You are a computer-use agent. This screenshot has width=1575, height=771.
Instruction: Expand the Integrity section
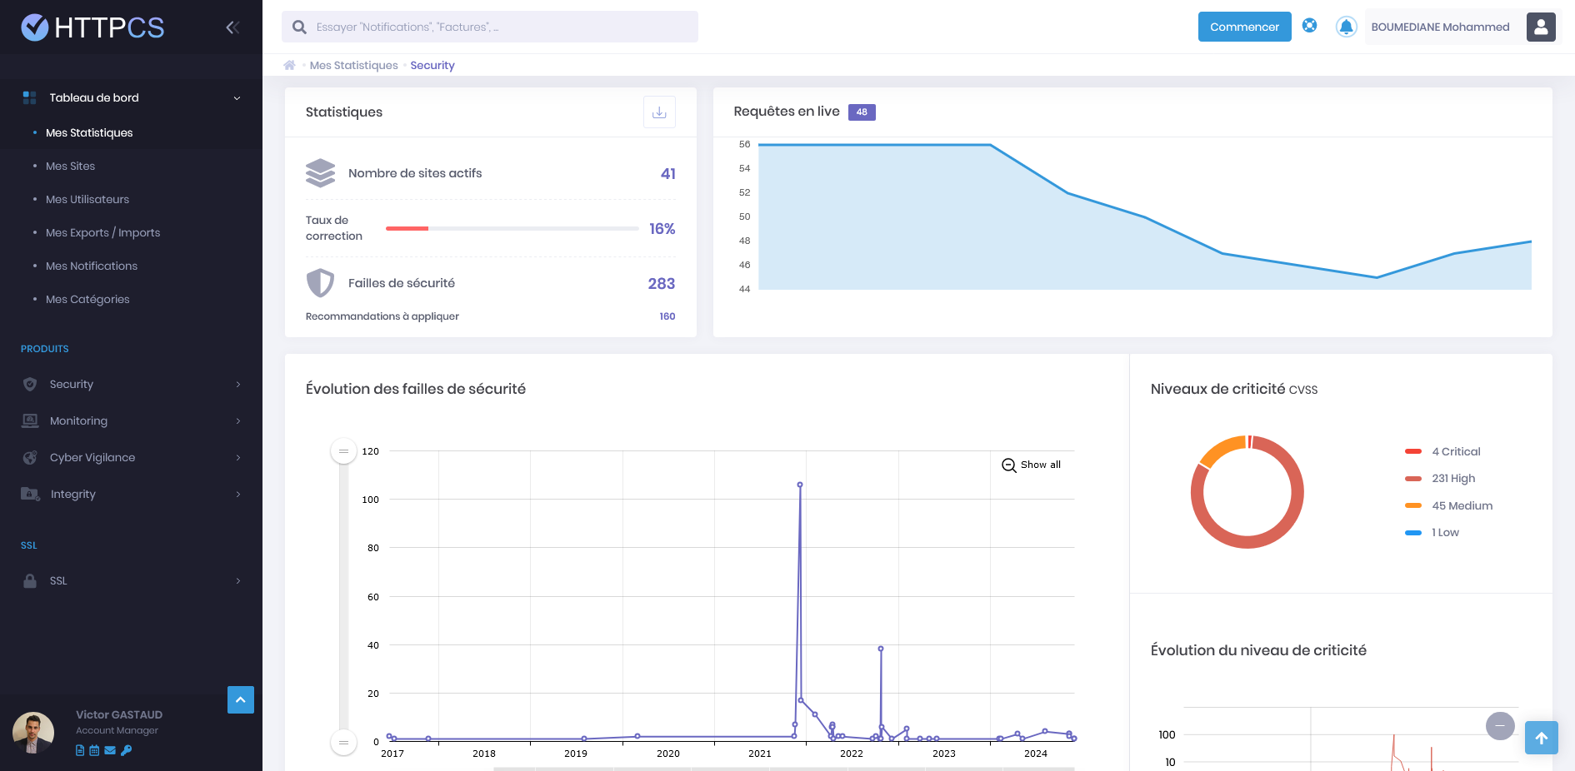pyautogui.click(x=239, y=494)
